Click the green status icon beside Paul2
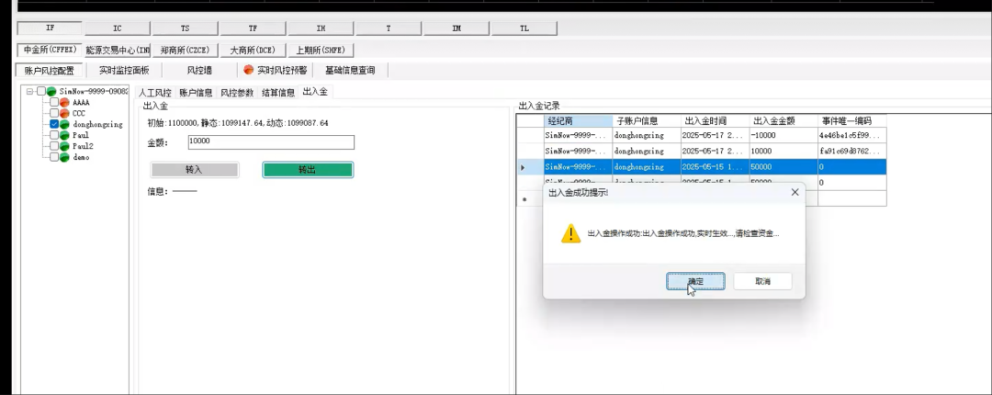 tap(64, 145)
